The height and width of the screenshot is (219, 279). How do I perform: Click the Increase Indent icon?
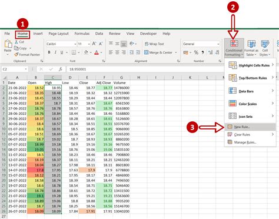click(138, 52)
